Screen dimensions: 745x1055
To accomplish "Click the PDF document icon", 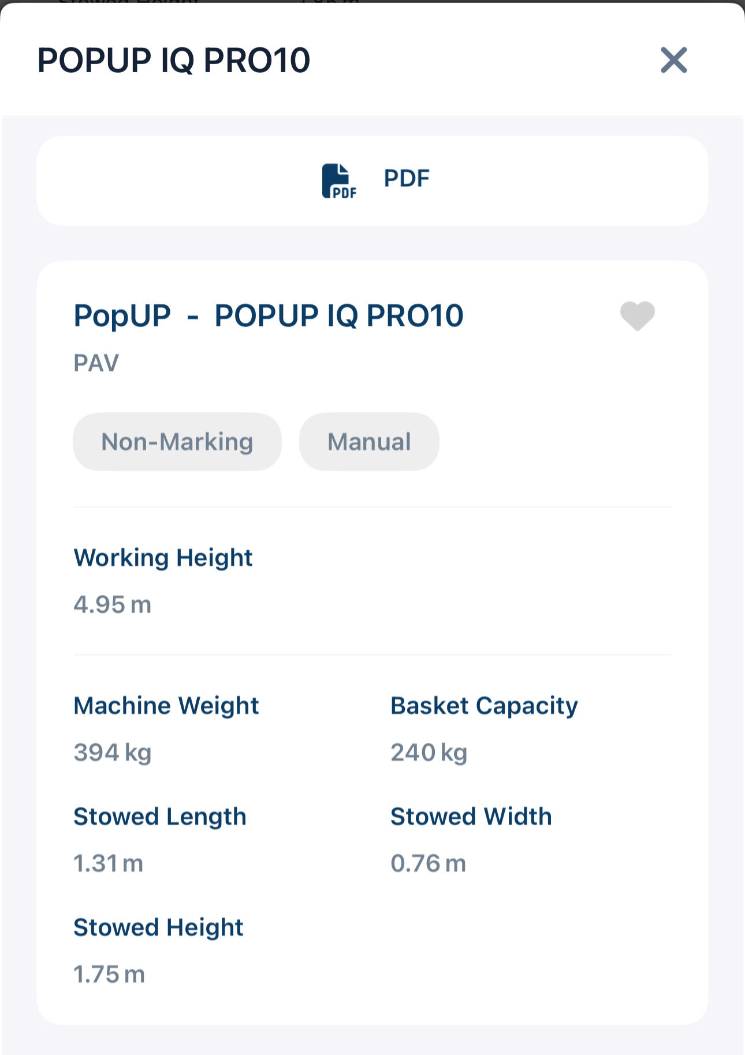I will click(339, 181).
